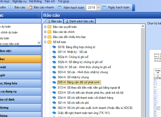Collapse the left navigation pane chevron
Screen dimensions: 161x117
click(x=38, y=15)
